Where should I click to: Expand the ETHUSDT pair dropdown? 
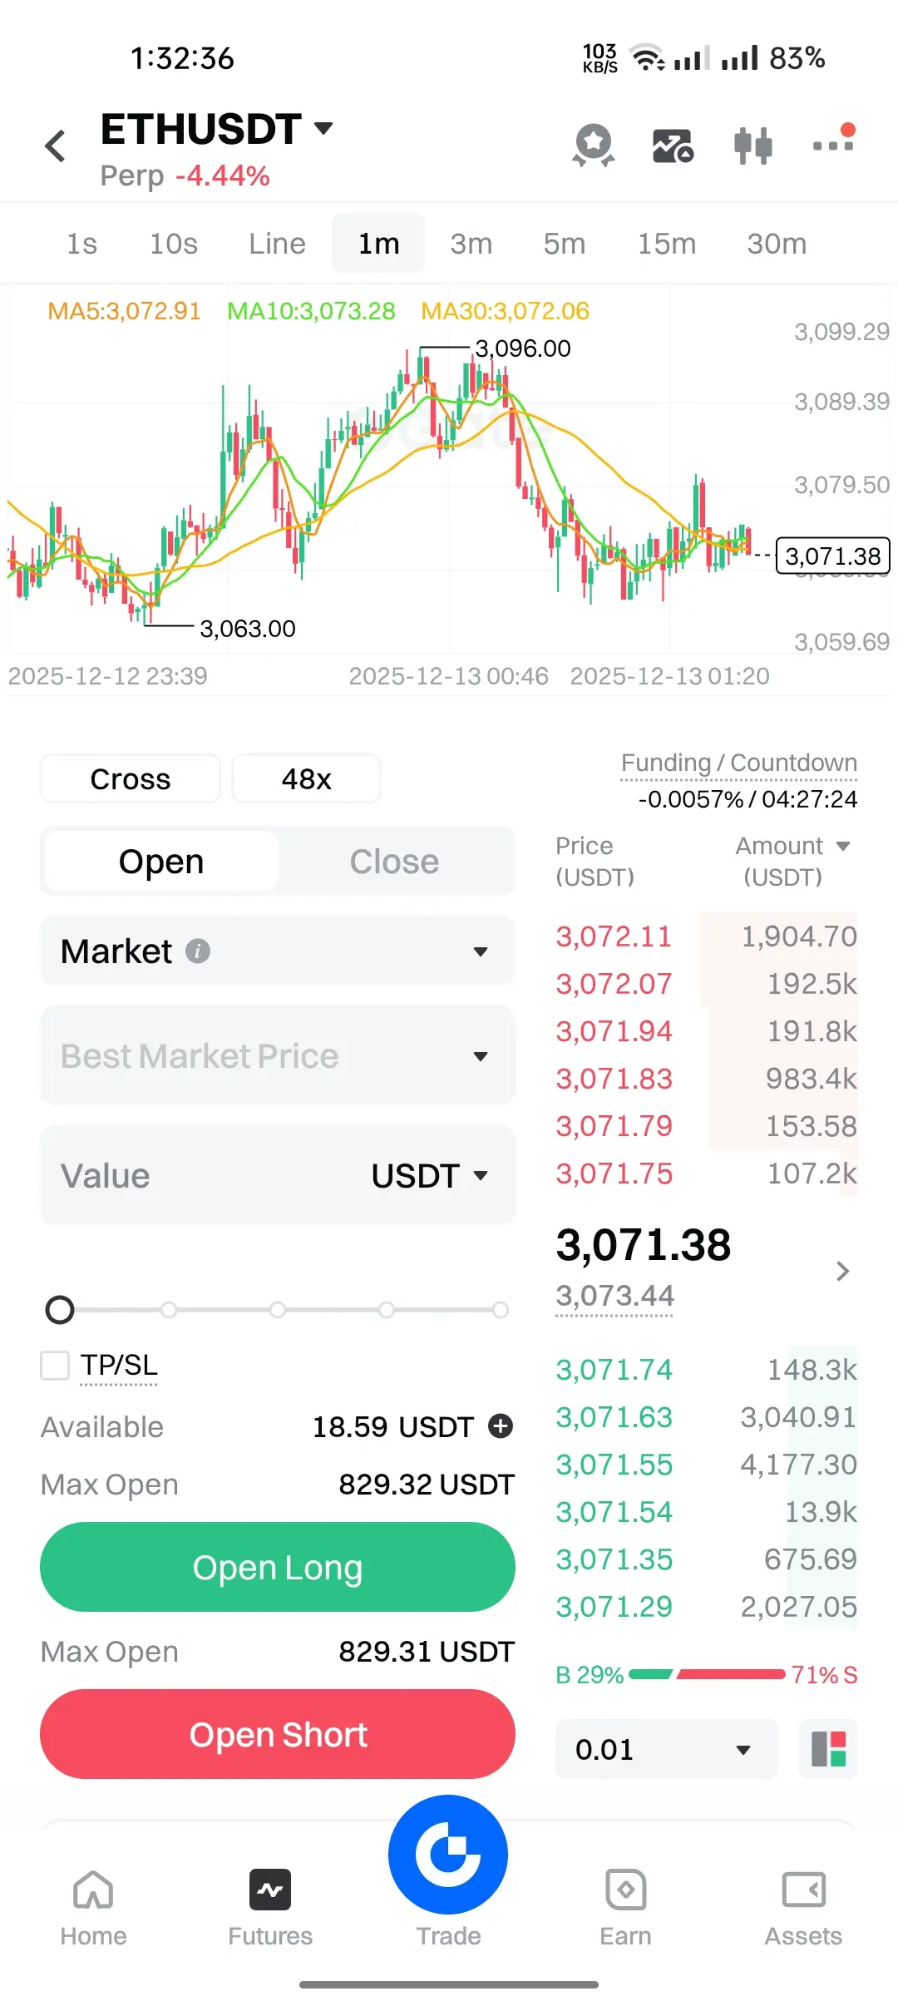click(323, 128)
